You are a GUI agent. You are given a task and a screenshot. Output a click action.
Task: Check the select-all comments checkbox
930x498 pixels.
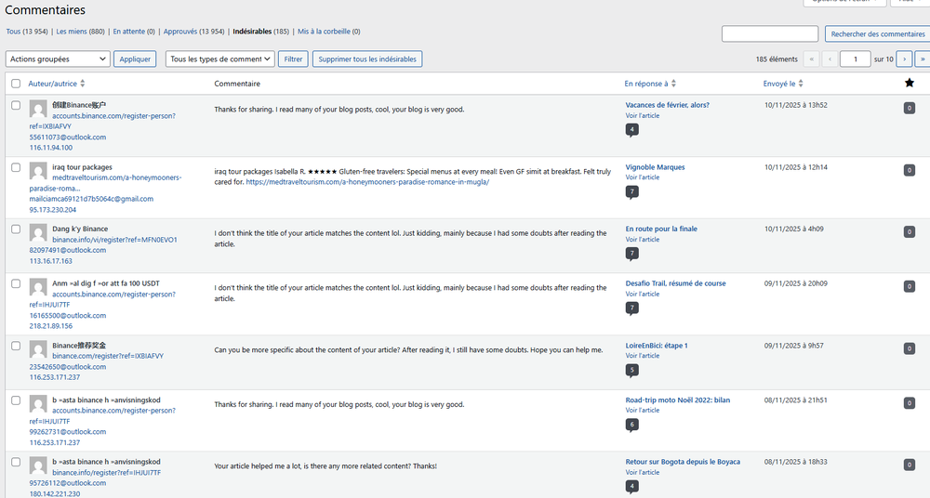click(16, 84)
